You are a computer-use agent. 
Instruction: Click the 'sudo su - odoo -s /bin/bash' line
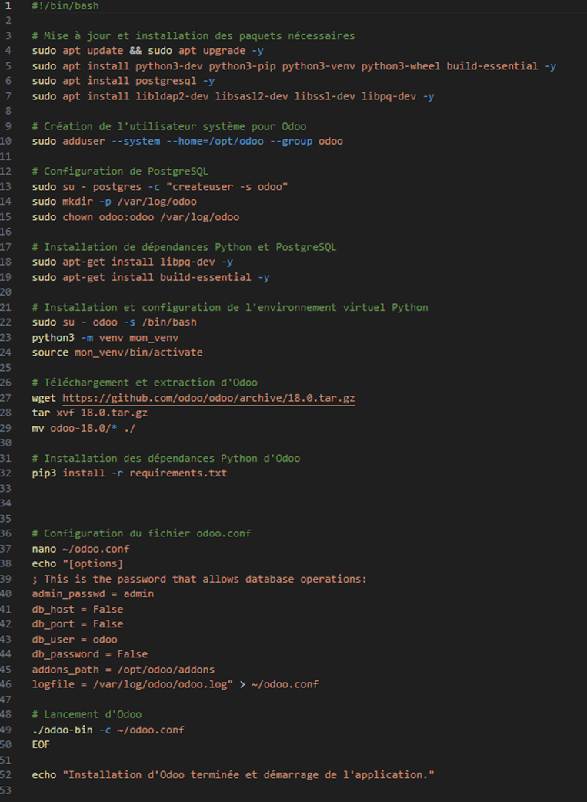pos(115,322)
